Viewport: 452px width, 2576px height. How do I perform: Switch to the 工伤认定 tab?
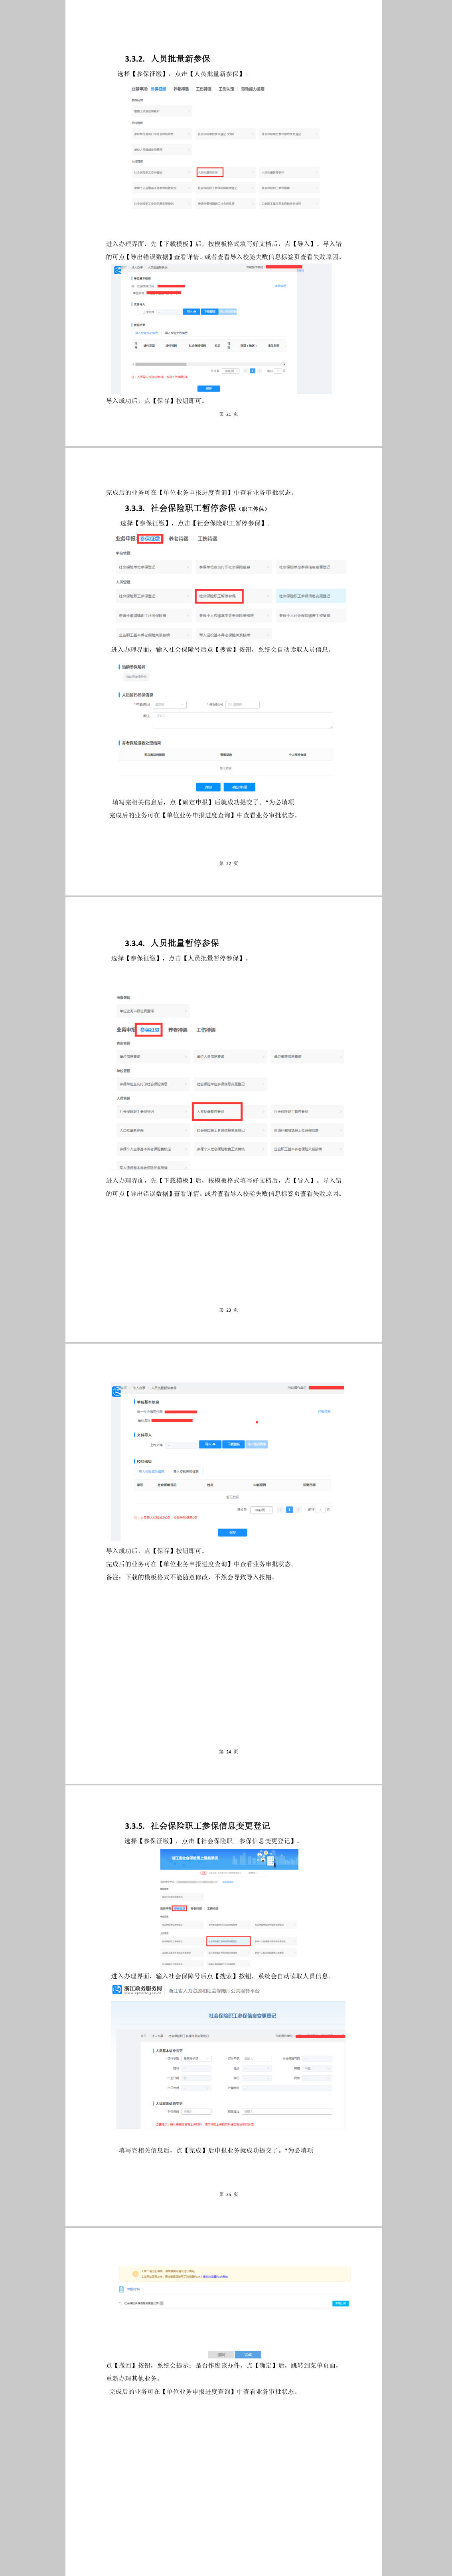click(226, 89)
